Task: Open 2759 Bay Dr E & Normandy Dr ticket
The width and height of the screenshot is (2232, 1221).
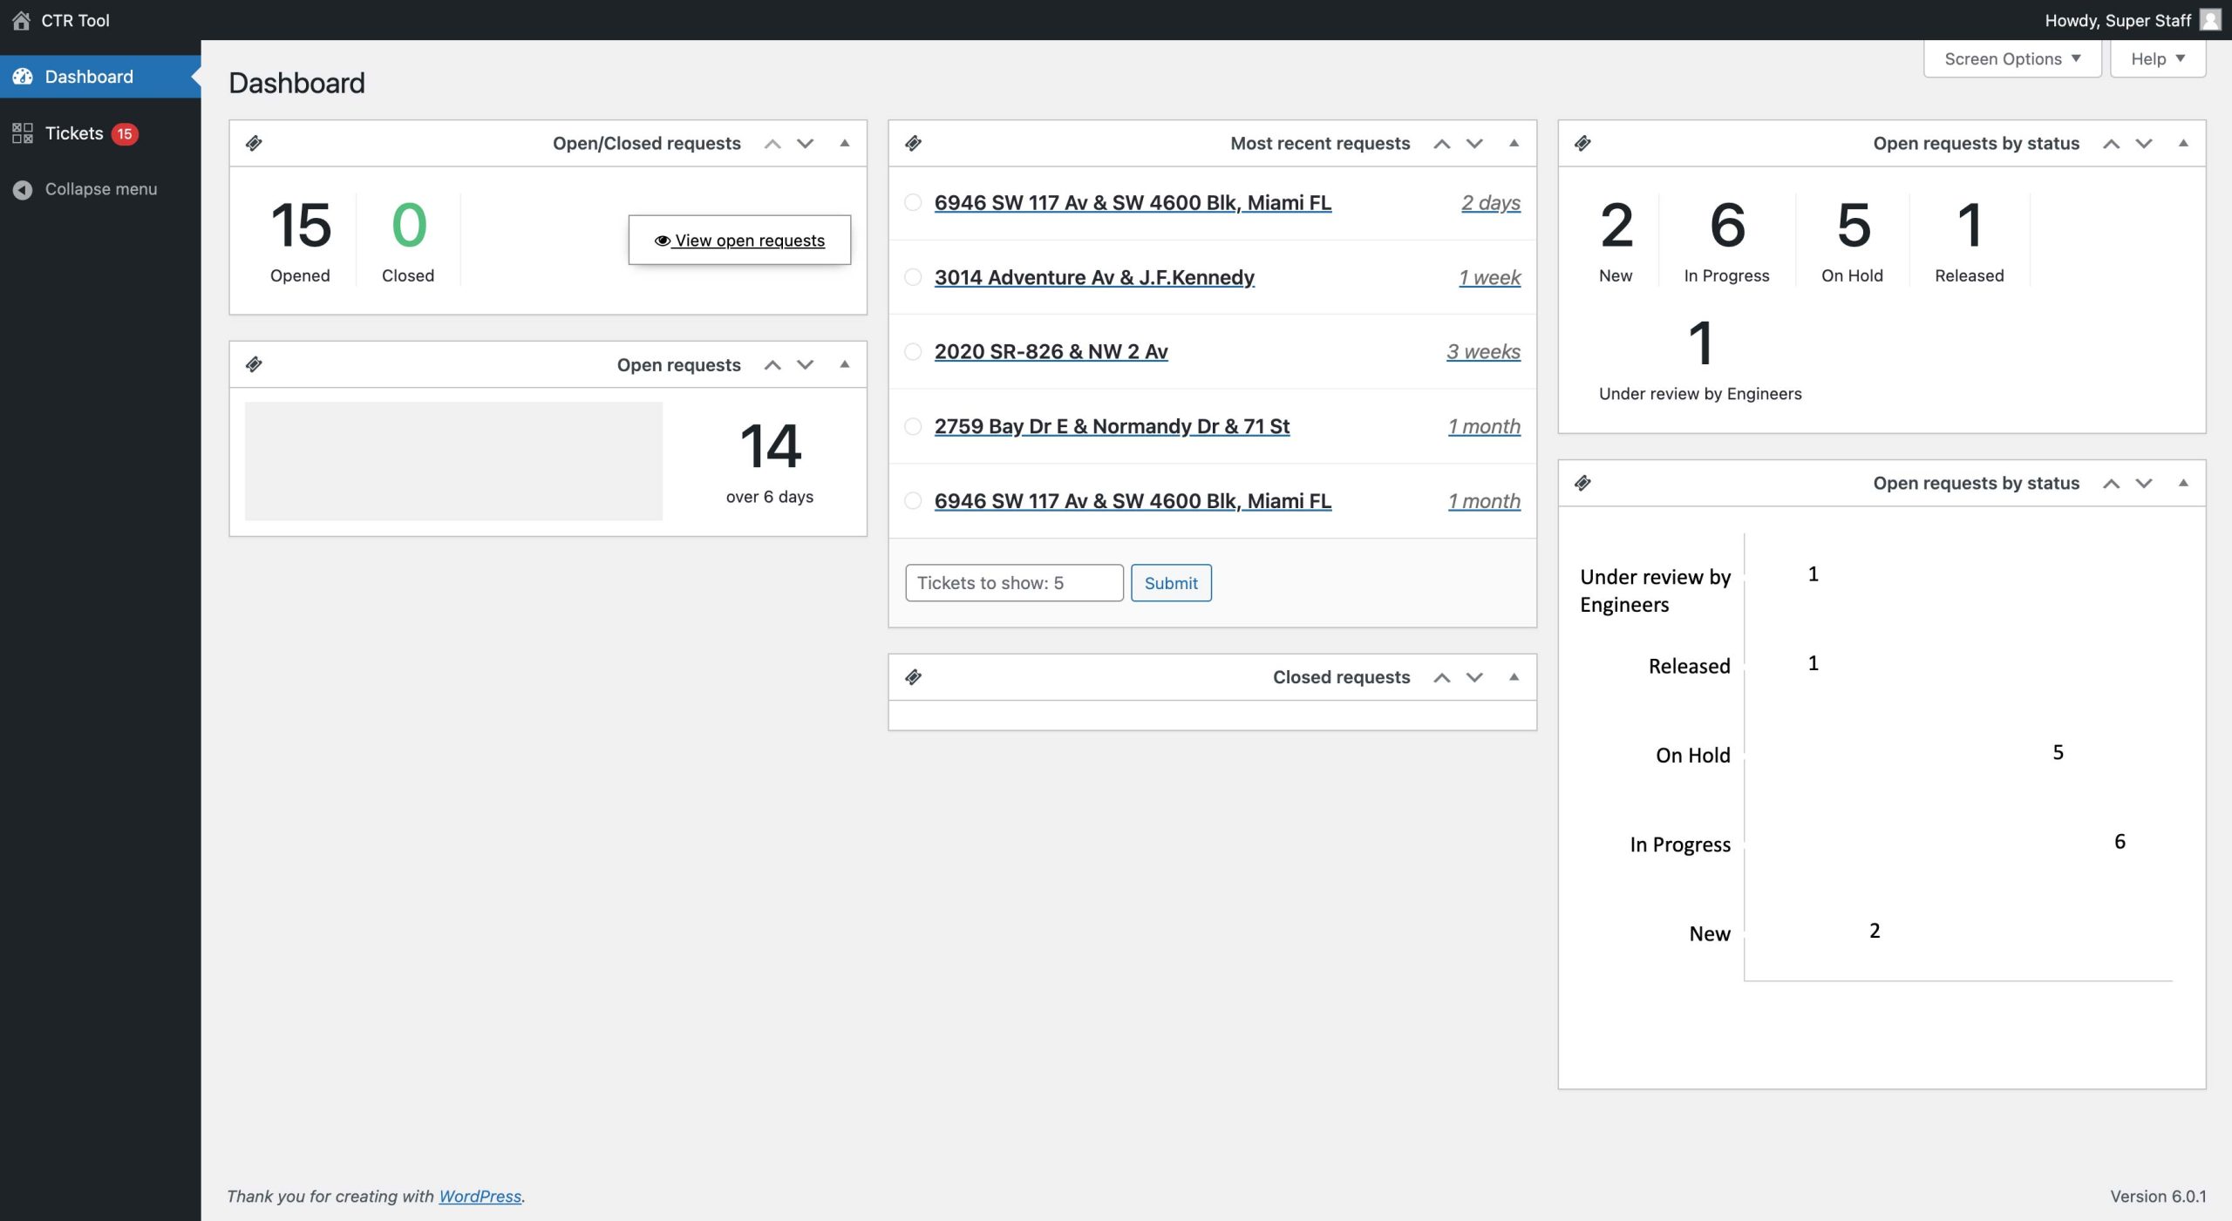Action: pos(1112,426)
